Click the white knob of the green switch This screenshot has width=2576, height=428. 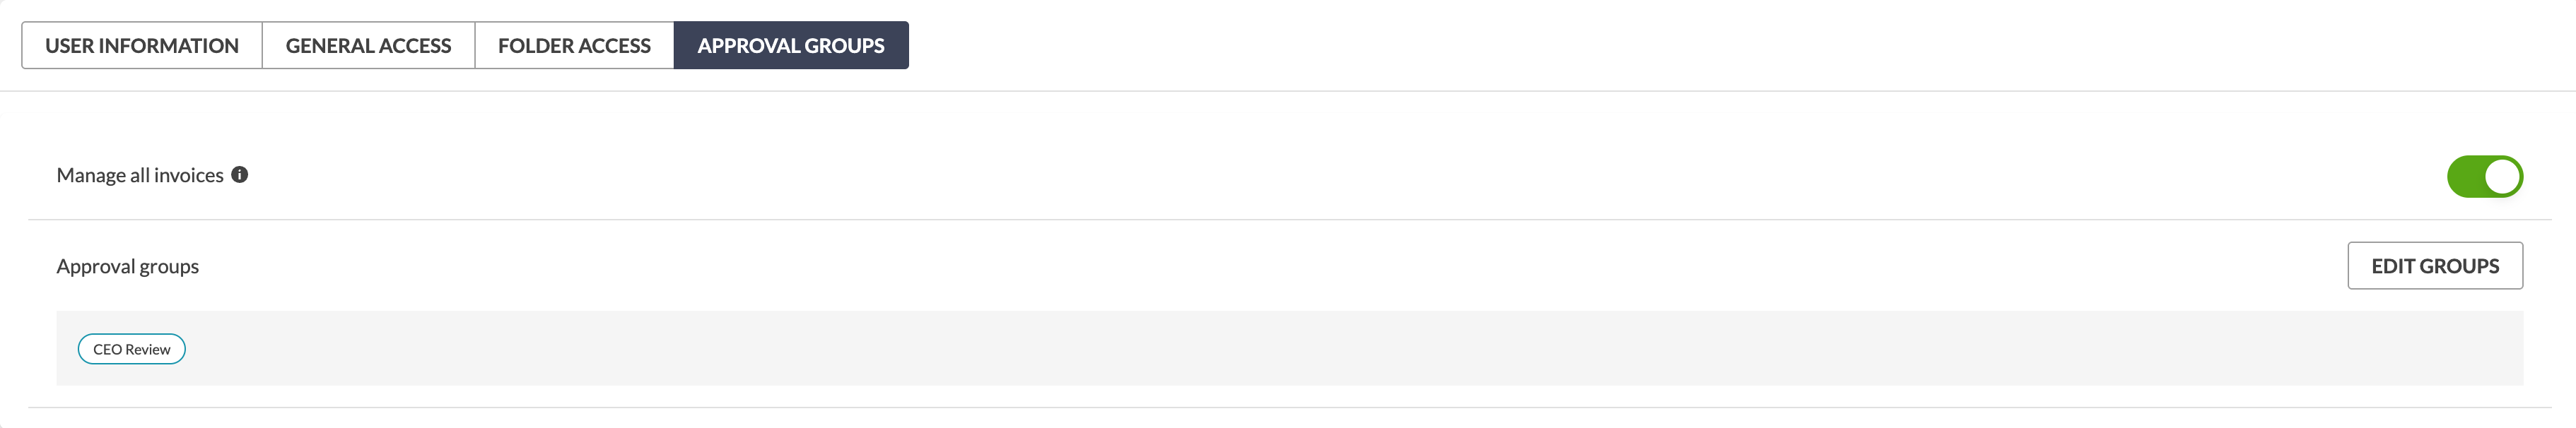click(x=2502, y=176)
